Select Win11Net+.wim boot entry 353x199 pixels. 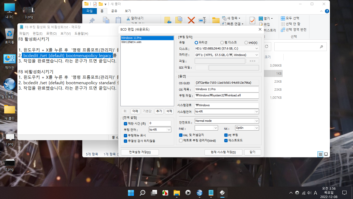[147, 42]
